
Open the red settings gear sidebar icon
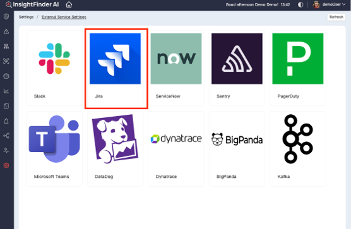coord(6,165)
